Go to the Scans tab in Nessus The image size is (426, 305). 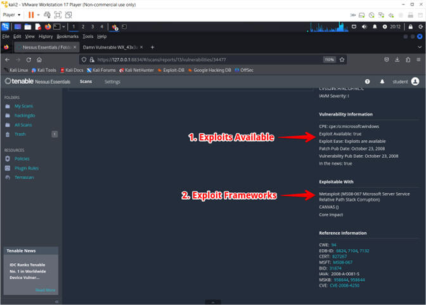coord(86,82)
